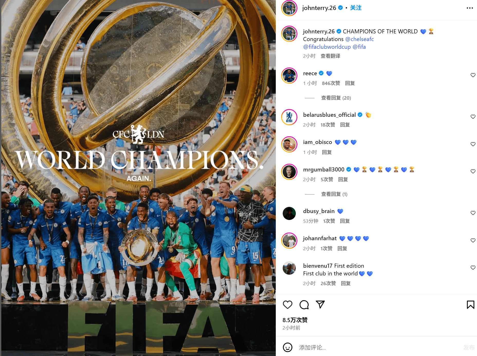Save the post with the bookmark icon
The height and width of the screenshot is (356, 477).
tap(471, 305)
